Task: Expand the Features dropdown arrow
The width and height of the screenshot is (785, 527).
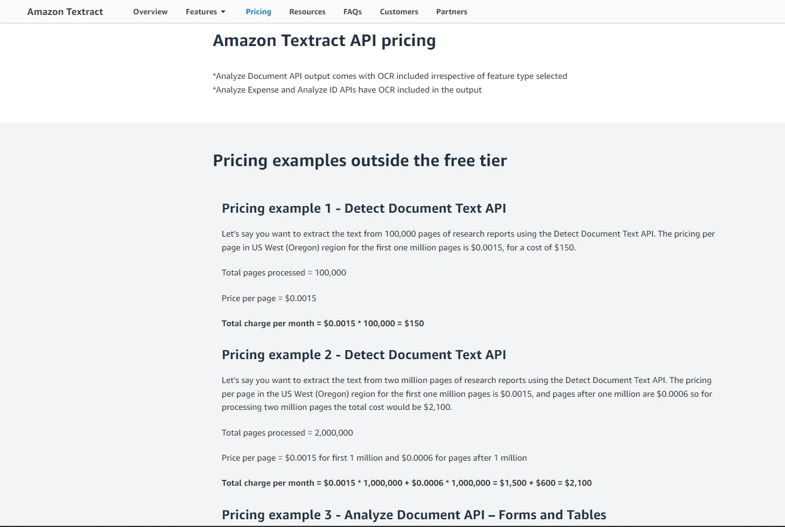Action: click(223, 12)
